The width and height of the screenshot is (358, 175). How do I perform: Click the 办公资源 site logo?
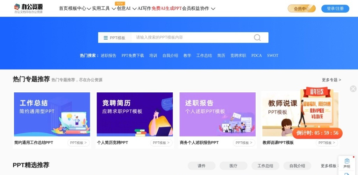coord(28,8)
